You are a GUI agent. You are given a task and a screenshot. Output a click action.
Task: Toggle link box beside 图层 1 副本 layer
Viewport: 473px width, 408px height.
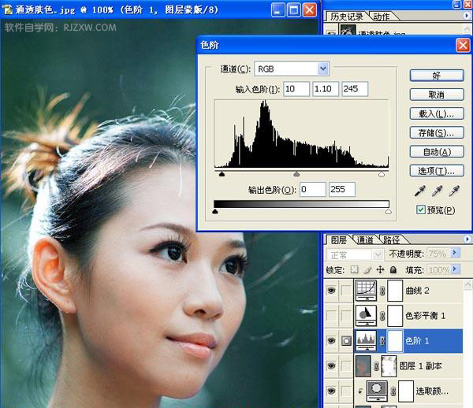pos(346,365)
